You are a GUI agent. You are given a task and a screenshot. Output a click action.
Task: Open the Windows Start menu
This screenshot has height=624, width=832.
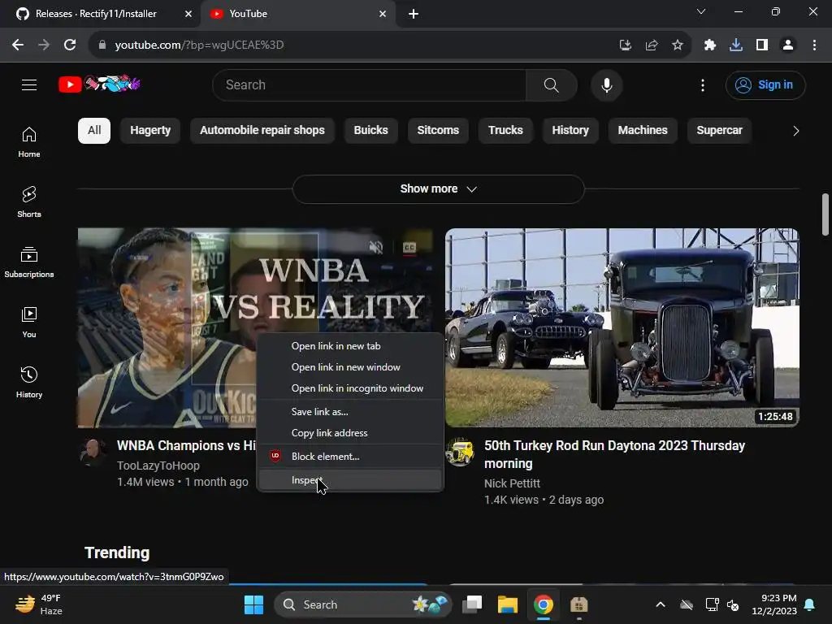coord(253,604)
